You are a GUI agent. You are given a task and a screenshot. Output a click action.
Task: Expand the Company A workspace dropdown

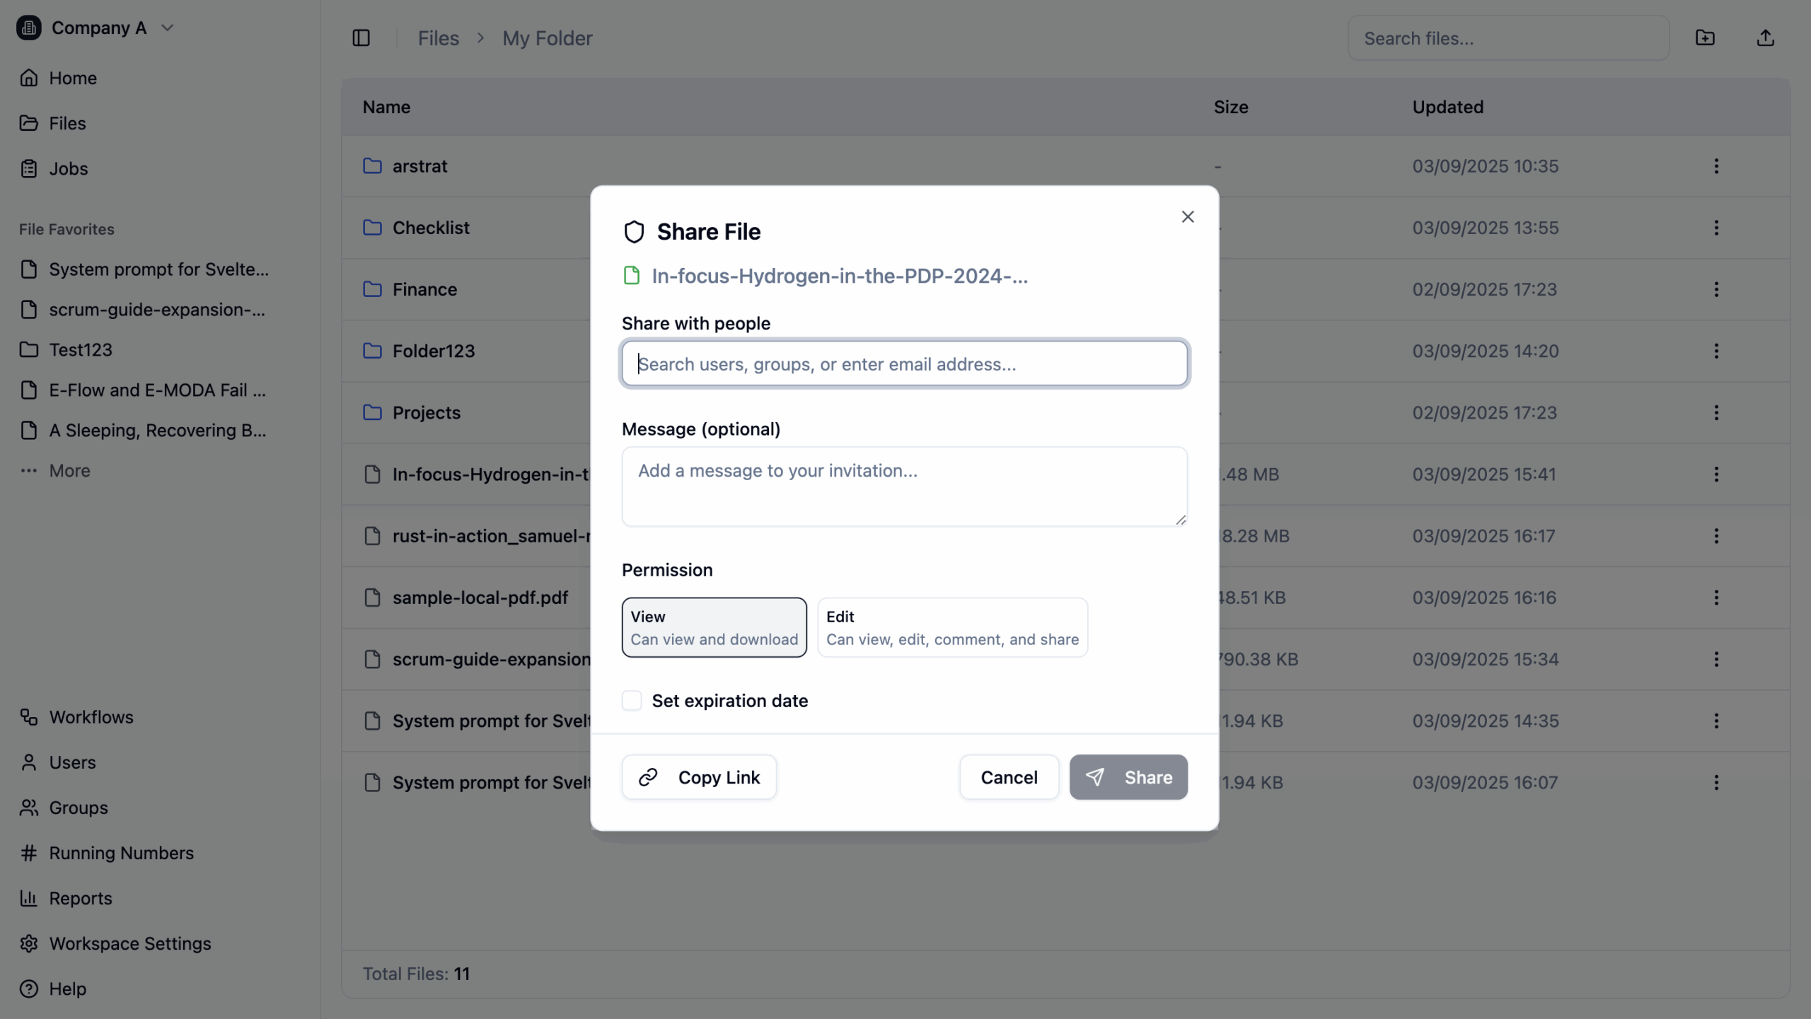tap(167, 28)
